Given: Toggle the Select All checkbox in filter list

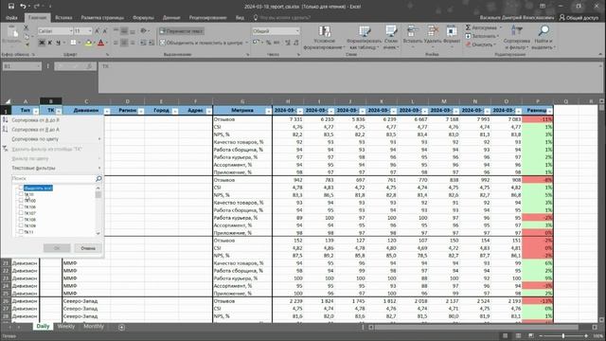Looking at the screenshot, I should pos(21,188).
